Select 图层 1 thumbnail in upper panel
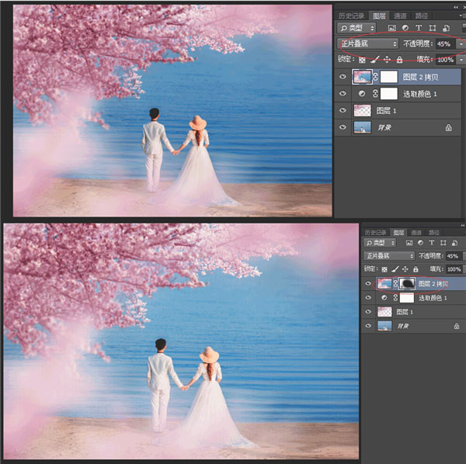This screenshot has width=466, height=464. pyautogui.click(x=362, y=110)
